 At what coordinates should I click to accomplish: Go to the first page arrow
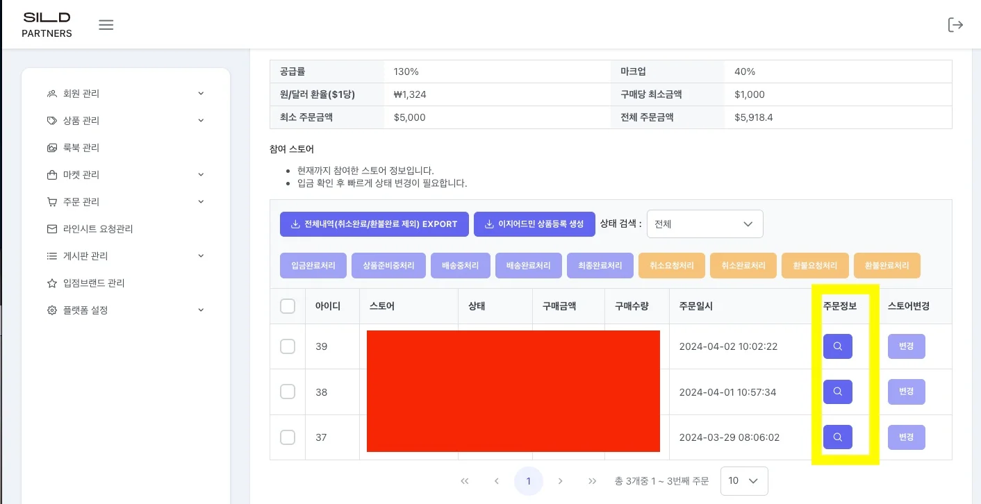[465, 481]
